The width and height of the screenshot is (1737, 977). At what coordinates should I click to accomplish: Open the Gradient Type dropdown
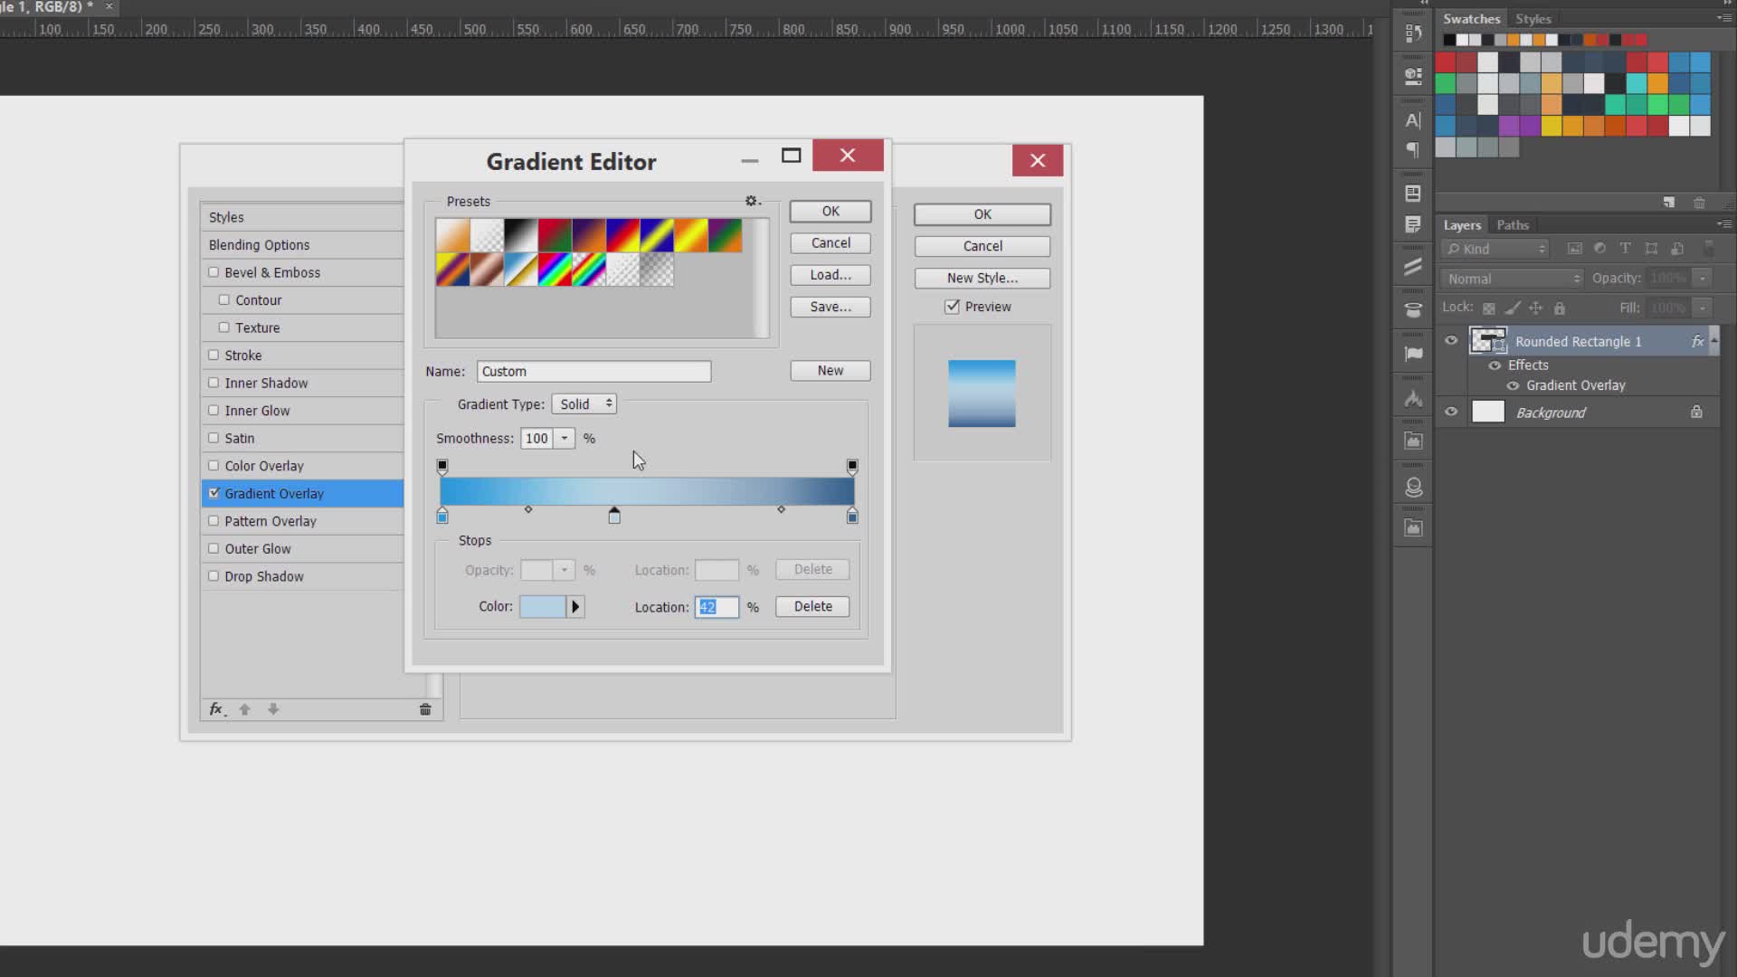click(x=584, y=404)
